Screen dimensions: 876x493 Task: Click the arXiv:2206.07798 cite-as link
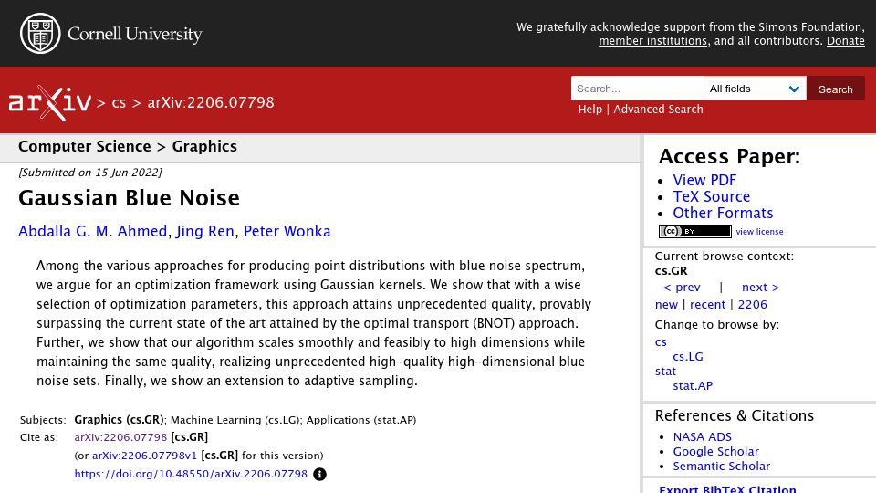tap(120, 437)
